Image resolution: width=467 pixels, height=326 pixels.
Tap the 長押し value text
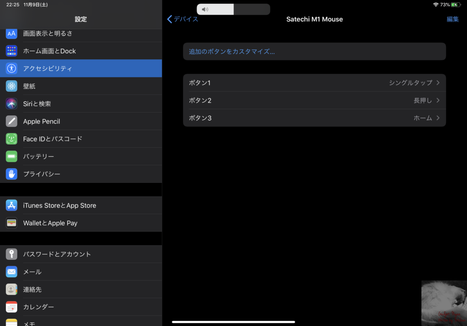(x=423, y=100)
